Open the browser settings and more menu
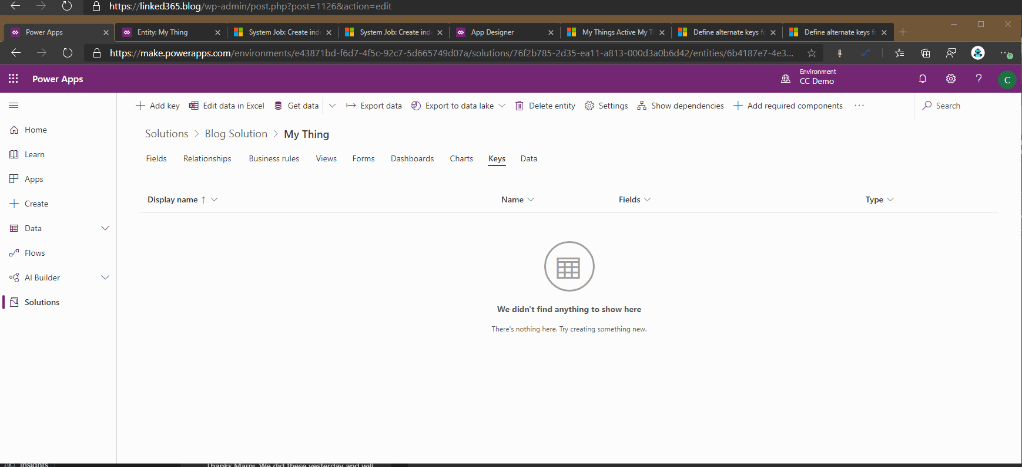This screenshot has height=467, width=1022. pyautogui.click(x=1006, y=53)
